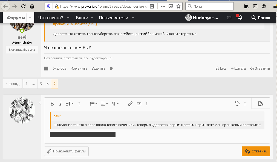
Task: Undo the last edit in the editor
Action: [237, 103]
